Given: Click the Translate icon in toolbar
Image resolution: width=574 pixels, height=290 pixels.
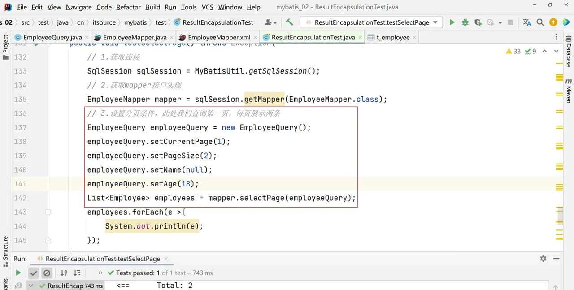Looking at the screenshot, I should [x=527, y=22].
